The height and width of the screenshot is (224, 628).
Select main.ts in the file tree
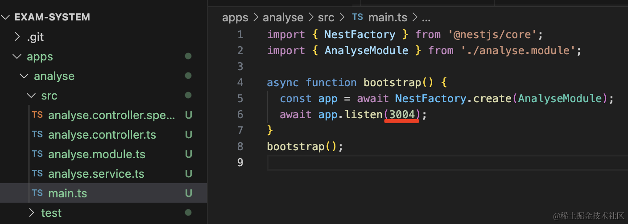coord(68,193)
